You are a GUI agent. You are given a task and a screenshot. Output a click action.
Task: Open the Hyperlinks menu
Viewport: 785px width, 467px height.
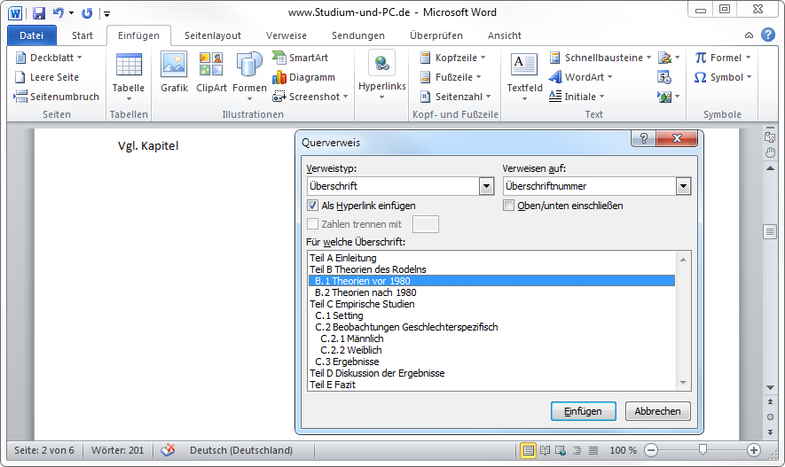click(x=382, y=75)
